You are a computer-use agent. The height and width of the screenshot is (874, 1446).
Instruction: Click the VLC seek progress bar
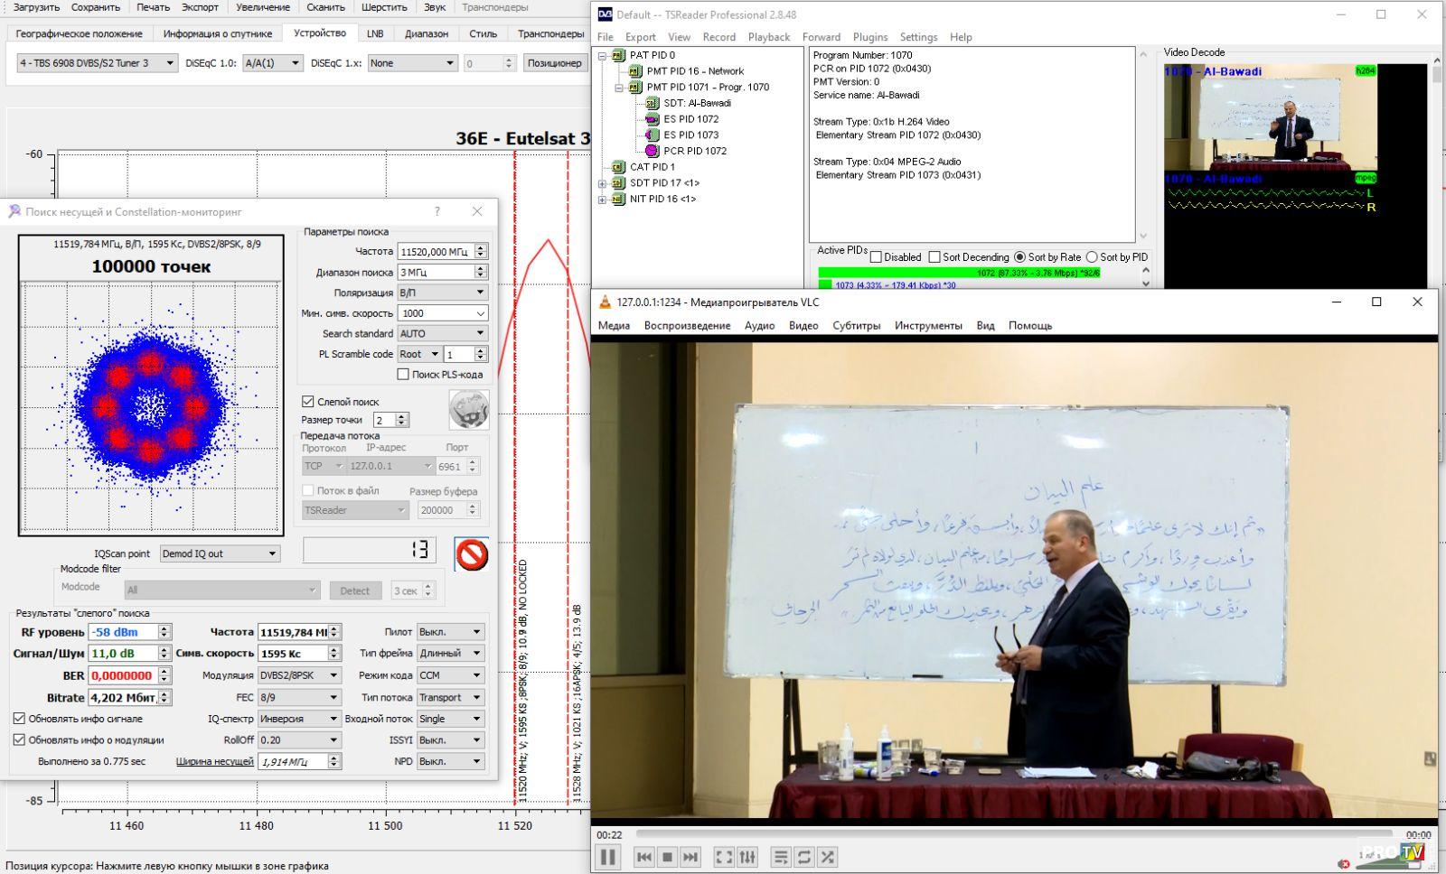click(x=1012, y=834)
